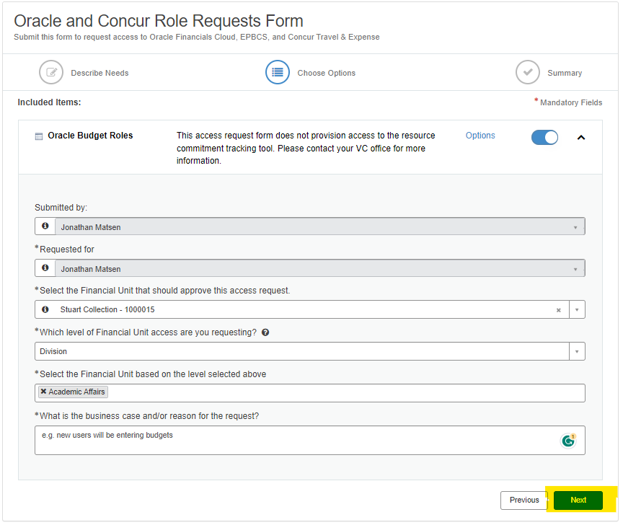The width and height of the screenshot is (623, 525).
Task: Click the Choose Options list icon
Action: [x=278, y=73]
